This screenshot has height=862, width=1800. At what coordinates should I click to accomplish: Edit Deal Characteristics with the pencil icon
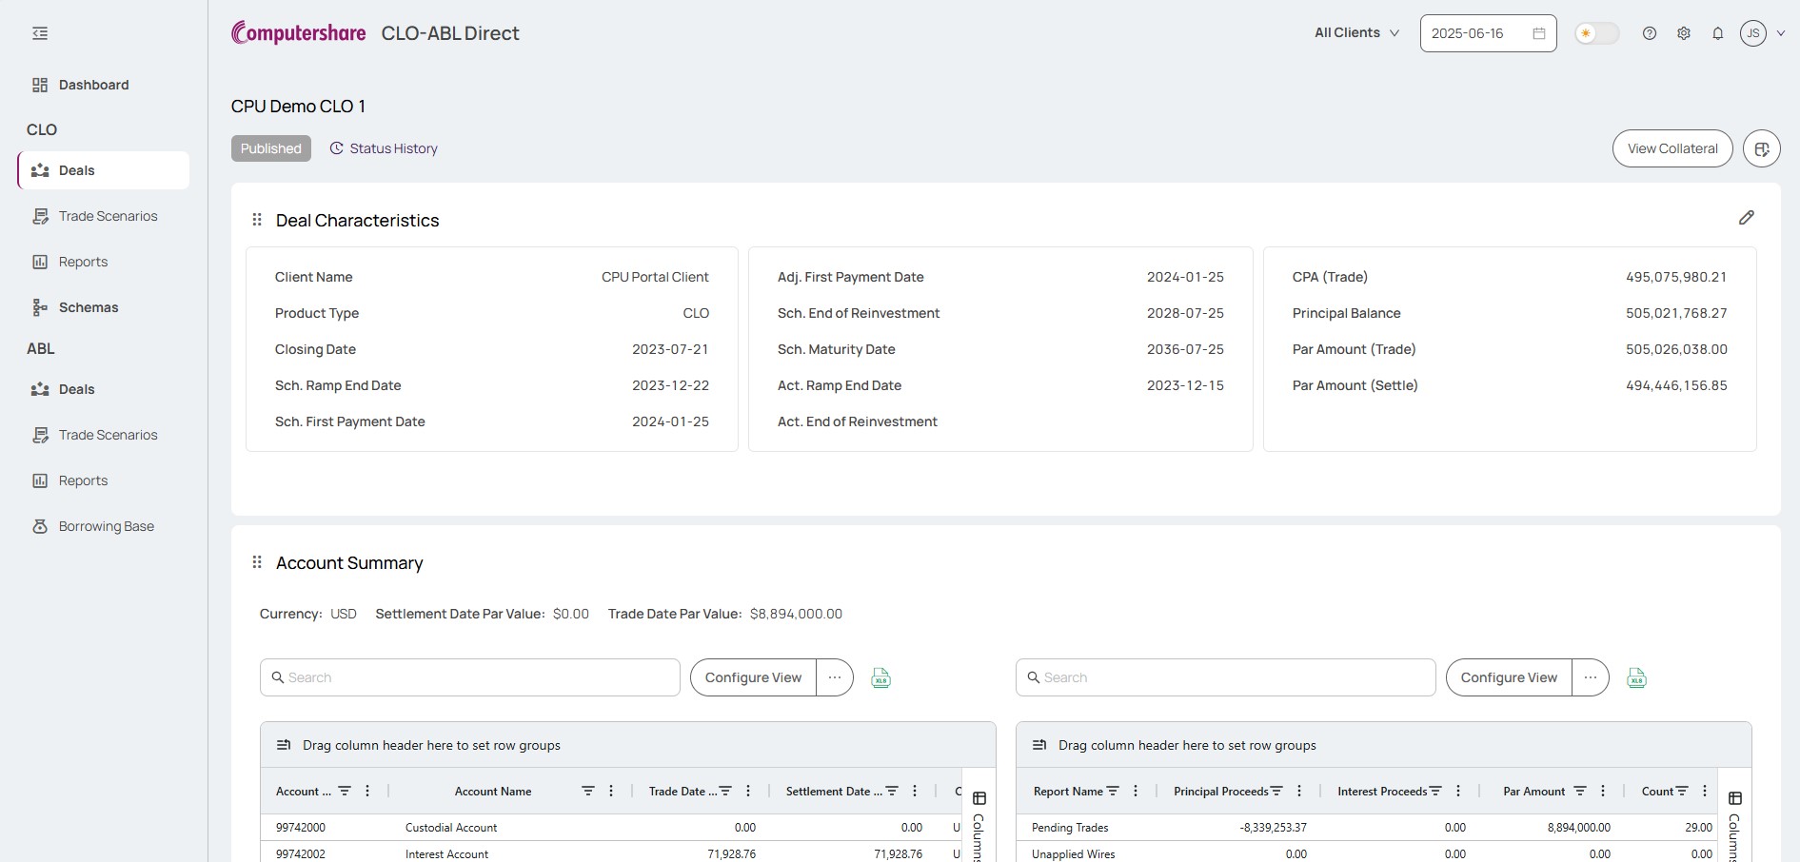[x=1747, y=218]
